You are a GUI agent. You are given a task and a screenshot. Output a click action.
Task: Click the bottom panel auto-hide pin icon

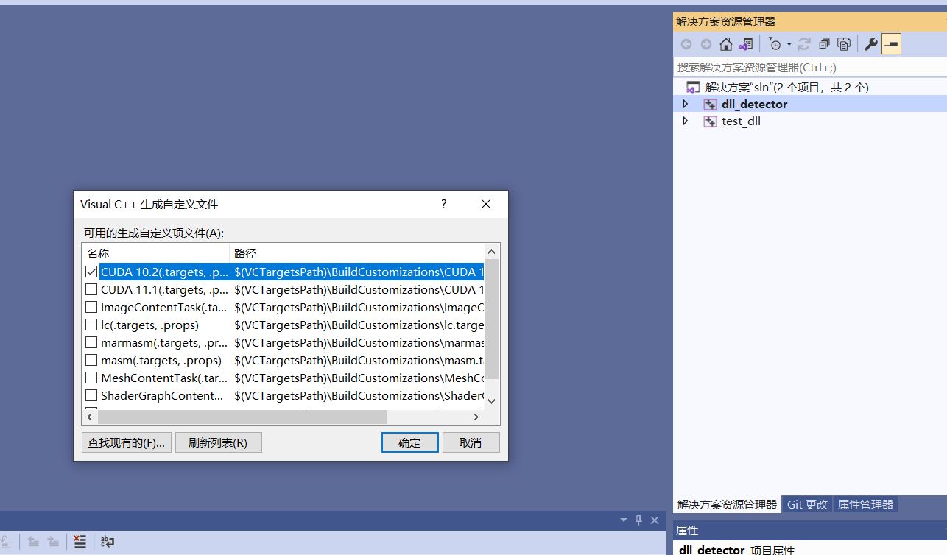click(638, 520)
